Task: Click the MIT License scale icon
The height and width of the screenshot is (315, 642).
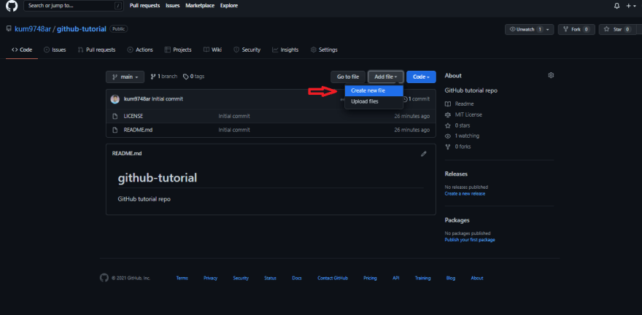Action: pos(448,114)
